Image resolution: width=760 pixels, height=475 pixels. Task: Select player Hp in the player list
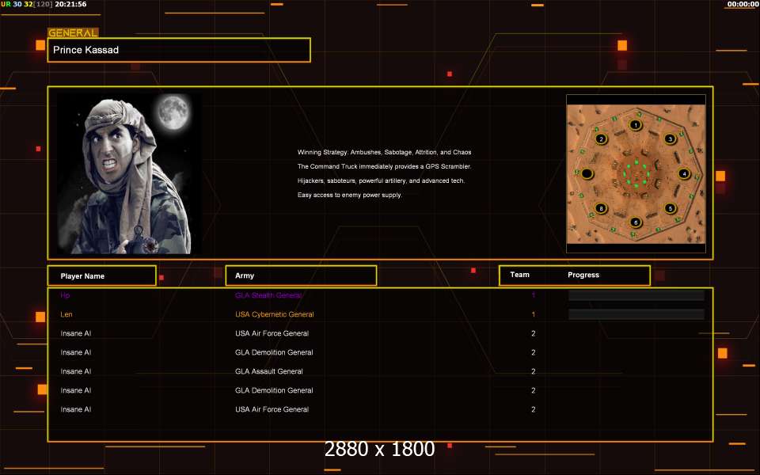[x=66, y=295]
